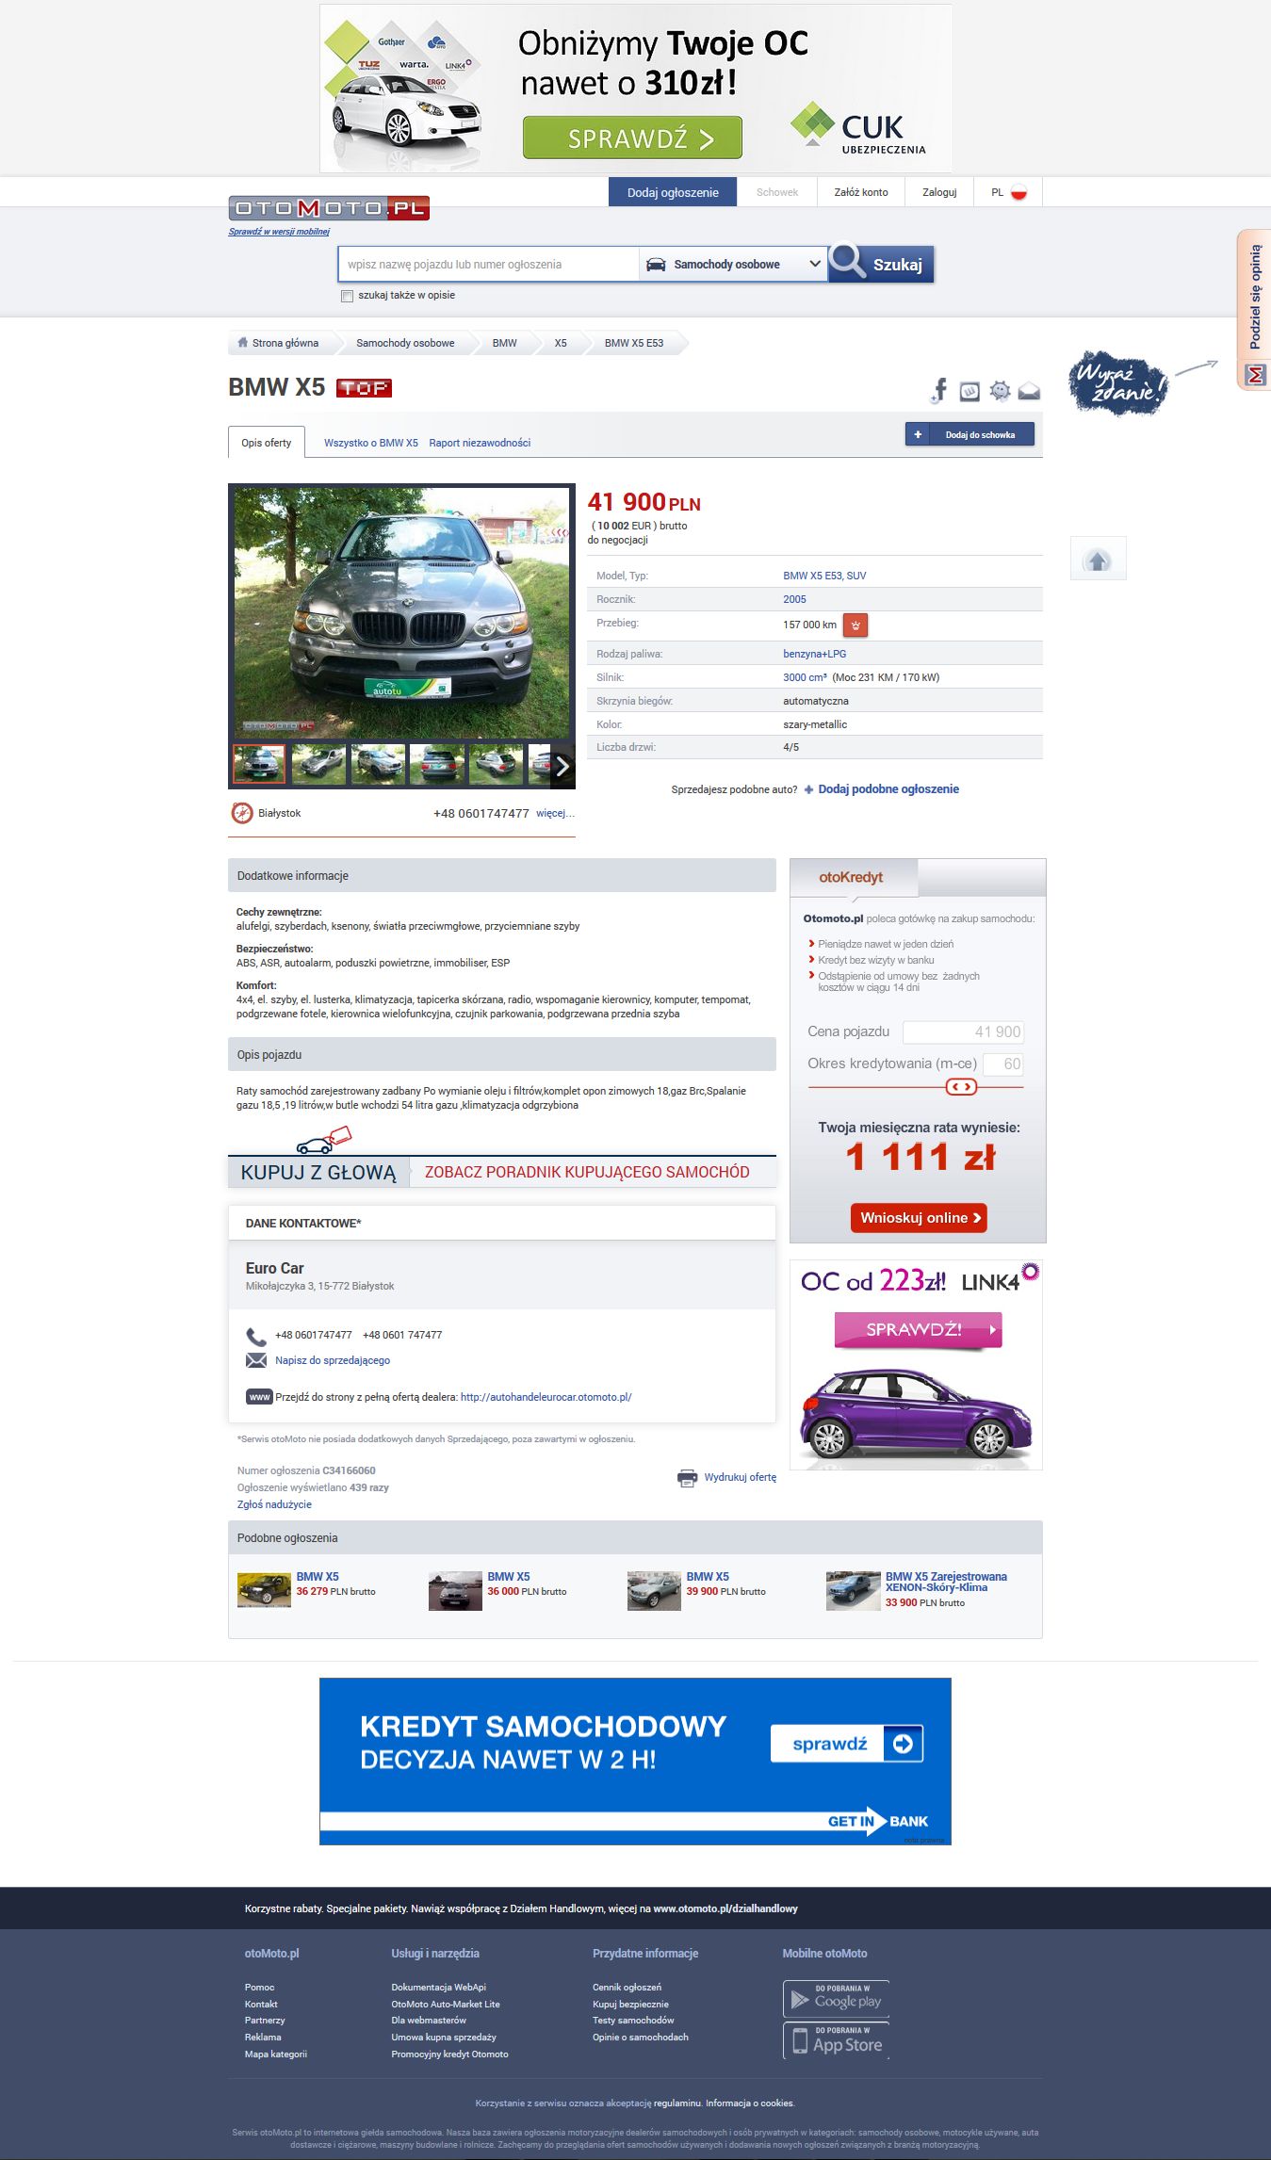Viewport: 1271px width, 2160px height.
Task: Open the similar BMW X5 listing for 39 900 PLN
Action: coord(708,1576)
